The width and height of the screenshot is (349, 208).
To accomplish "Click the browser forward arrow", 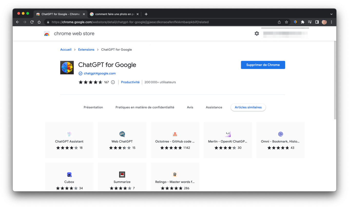I will coord(25,22).
